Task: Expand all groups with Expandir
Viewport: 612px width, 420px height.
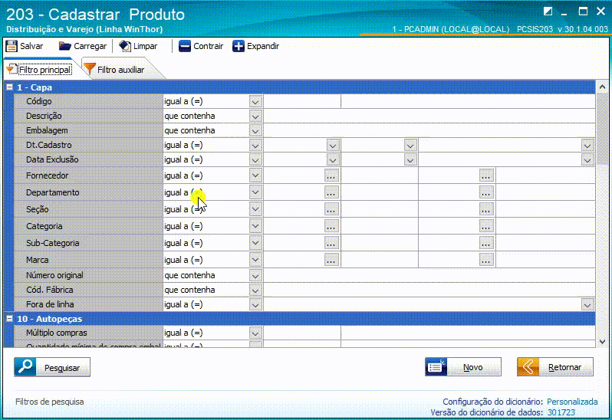Action: [x=255, y=46]
